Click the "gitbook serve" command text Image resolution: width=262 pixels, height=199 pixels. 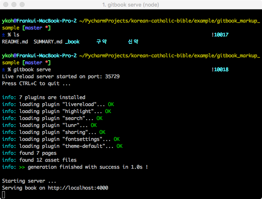coord(32,70)
